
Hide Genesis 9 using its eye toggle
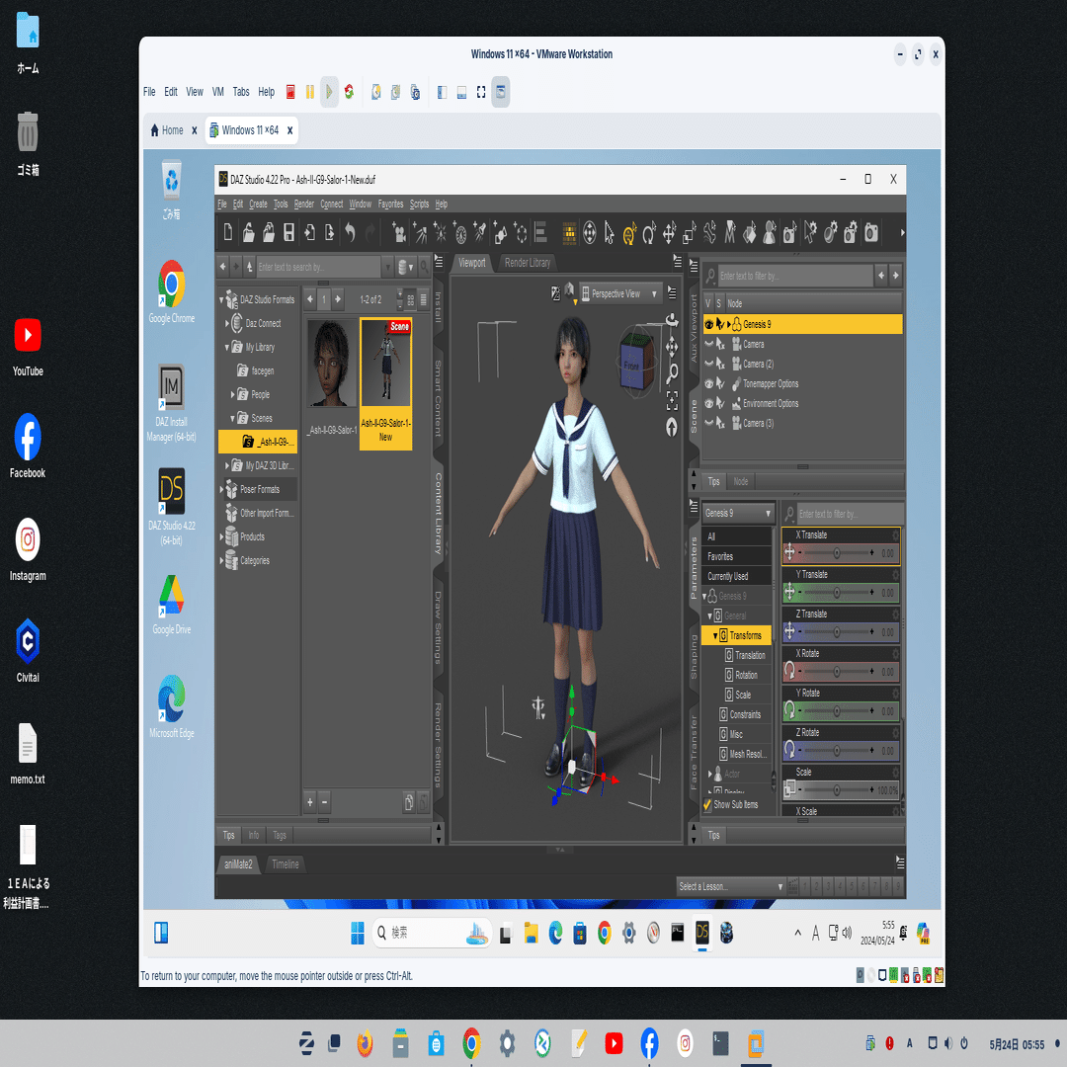tap(708, 323)
